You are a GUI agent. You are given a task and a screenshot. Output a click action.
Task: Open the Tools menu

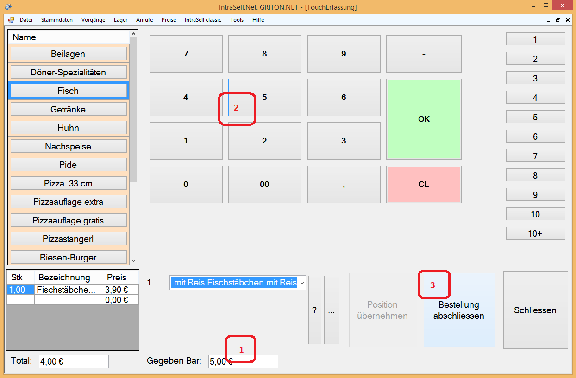tap(237, 20)
